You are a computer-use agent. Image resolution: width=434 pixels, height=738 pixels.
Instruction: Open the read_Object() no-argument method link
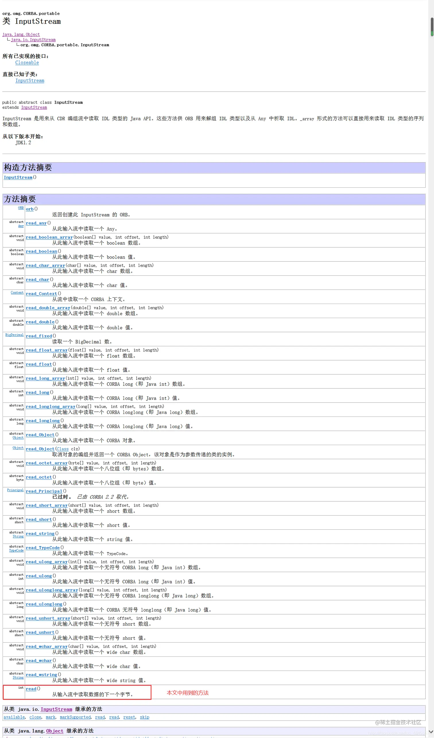pos(40,435)
